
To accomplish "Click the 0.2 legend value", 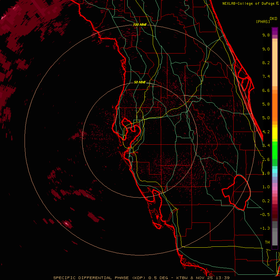I will [x=266, y=201].
